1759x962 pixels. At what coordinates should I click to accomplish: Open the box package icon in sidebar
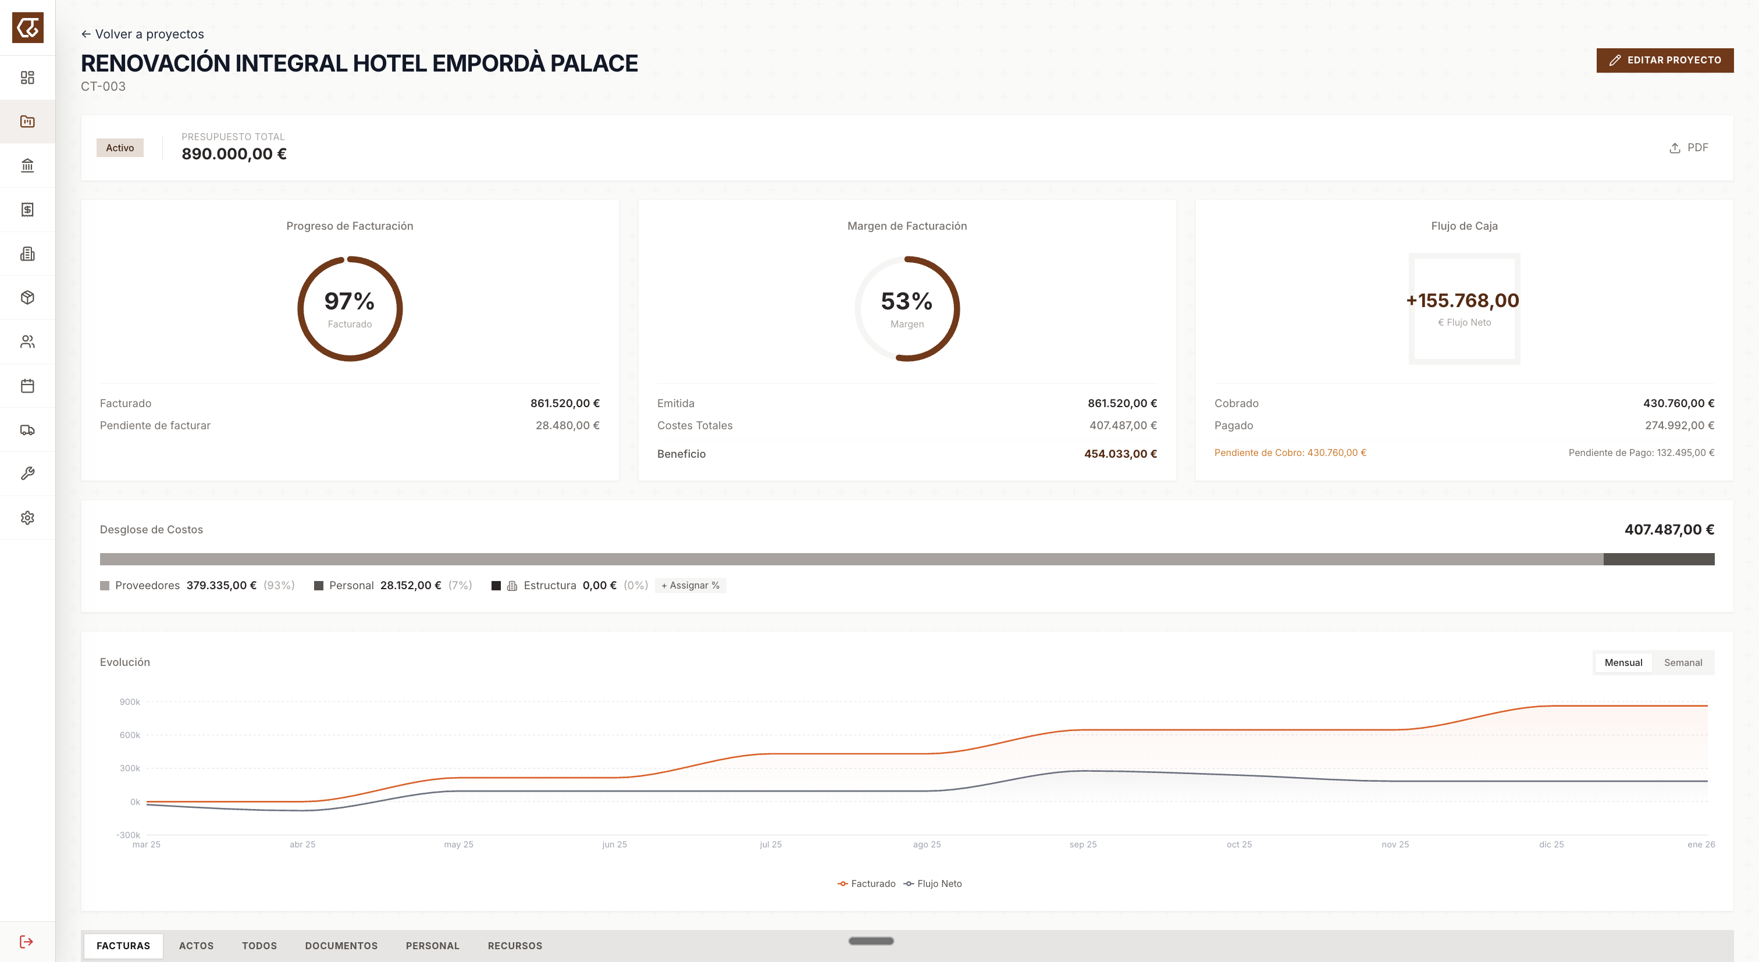tap(27, 298)
